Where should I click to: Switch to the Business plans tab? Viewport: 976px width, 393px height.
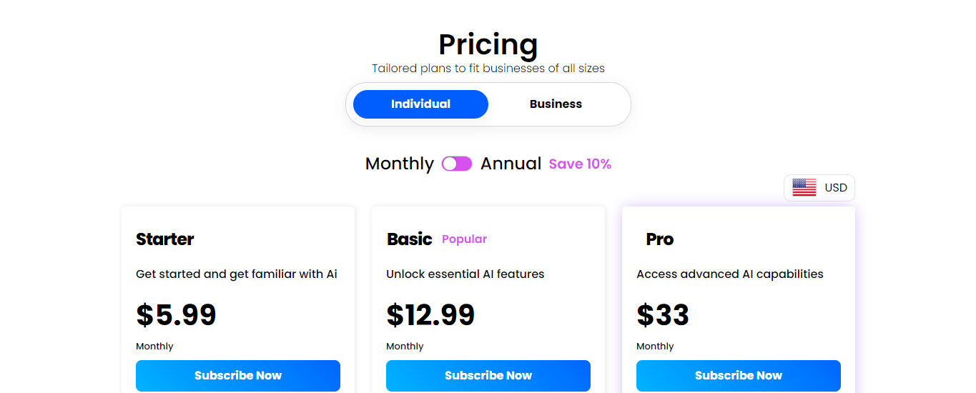tap(556, 104)
